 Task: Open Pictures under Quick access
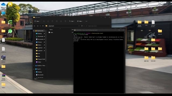pos(39,42)
